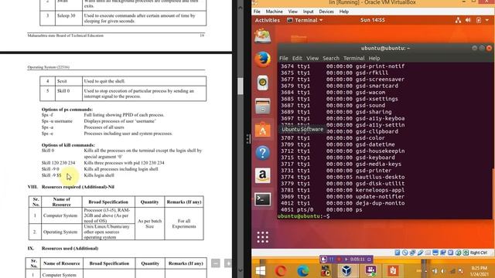
Task: Open VirtualBox Help menu
Action: pos(343,12)
